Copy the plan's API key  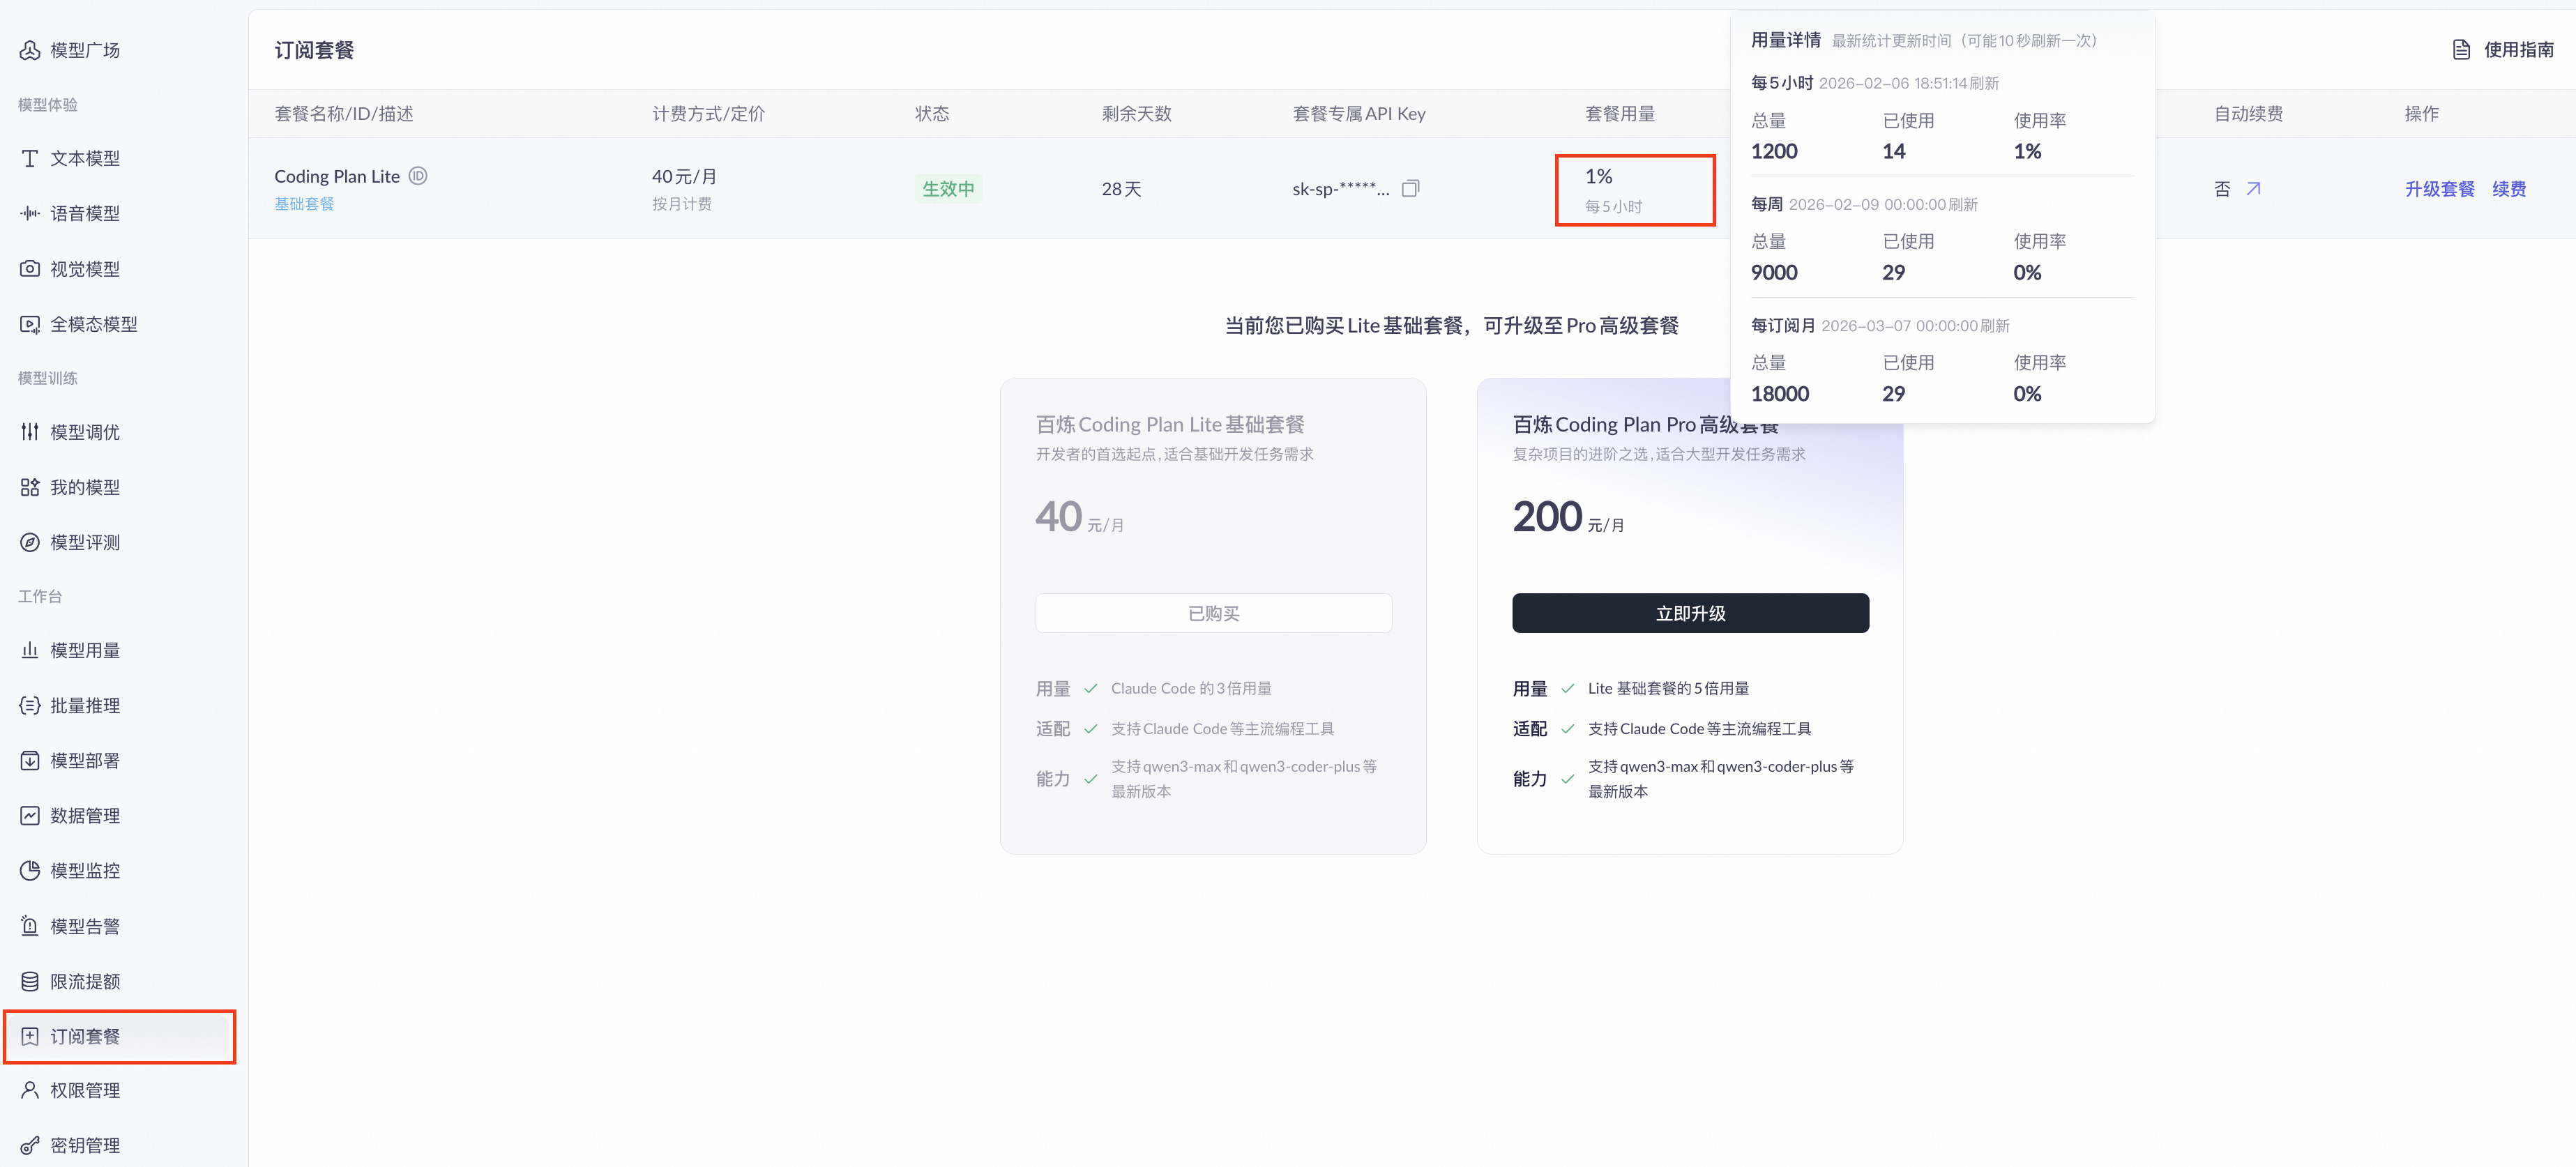point(1411,188)
